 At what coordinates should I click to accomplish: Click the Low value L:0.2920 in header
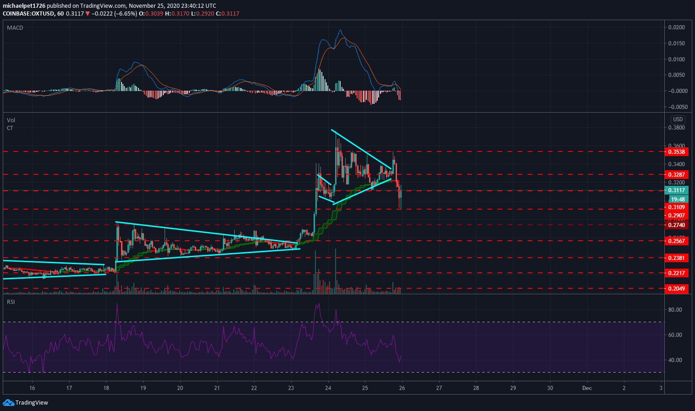tap(203, 14)
